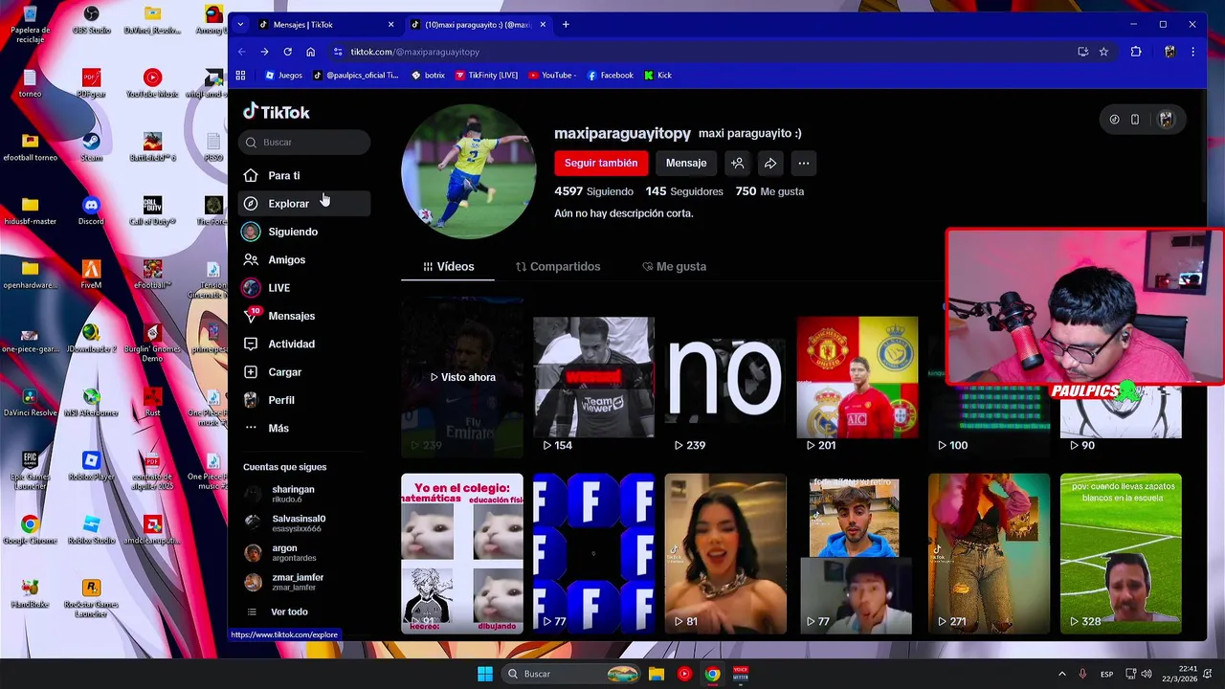The image size is (1225, 689).
Task: Focus the TikTok Buscar search field
Action: click(x=304, y=142)
